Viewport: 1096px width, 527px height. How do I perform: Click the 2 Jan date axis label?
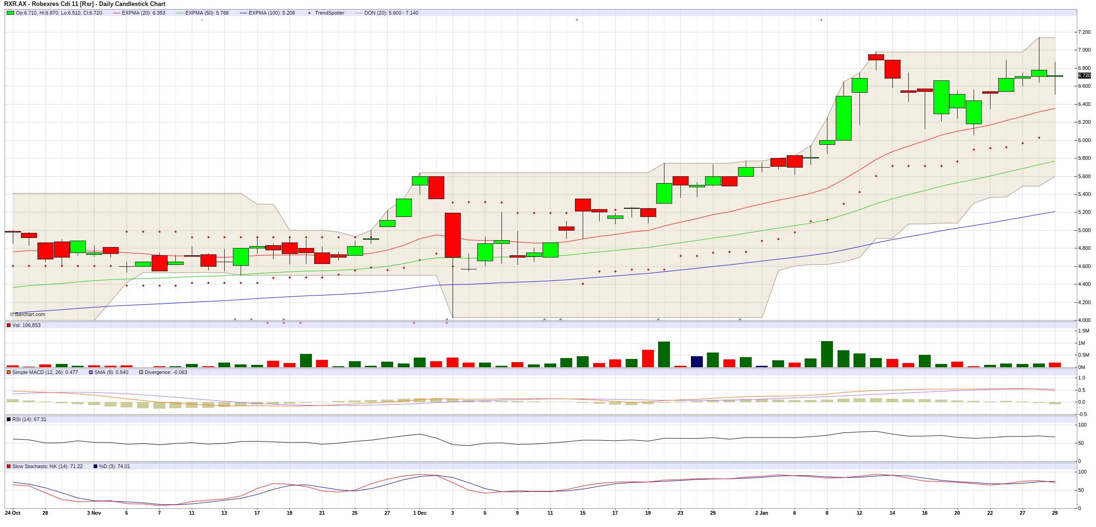(x=761, y=513)
